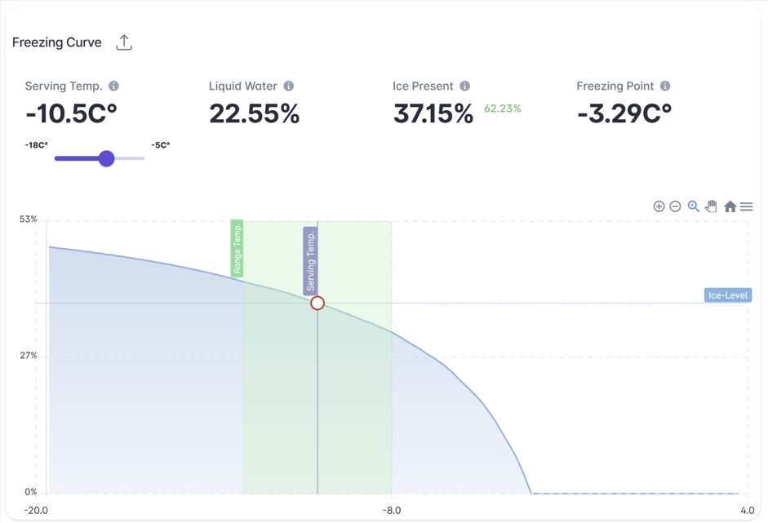Enable the hand panning tool
The height and width of the screenshot is (523, 768).
click(x=711, y=206)
